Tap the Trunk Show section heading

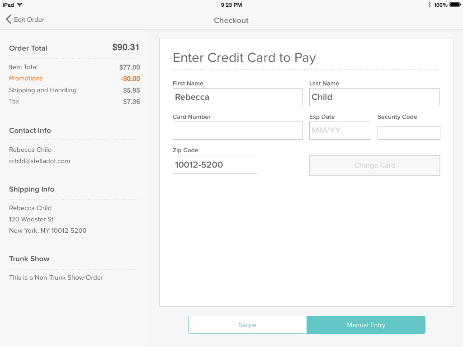pos(29,259)
